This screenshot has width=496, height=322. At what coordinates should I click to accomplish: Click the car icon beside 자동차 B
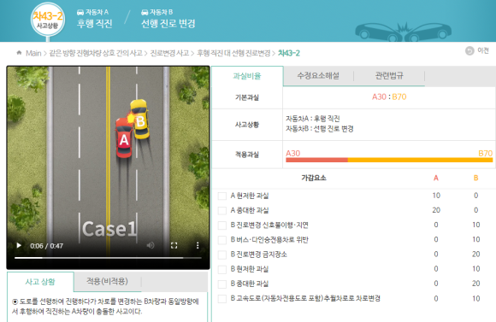pyautogui.click(x=145, y=12)
